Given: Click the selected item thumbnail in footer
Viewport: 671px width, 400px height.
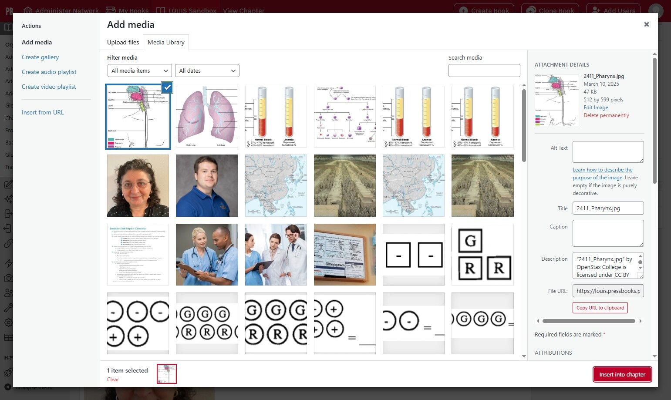Looking at the screenshot, I should point(167,374).
